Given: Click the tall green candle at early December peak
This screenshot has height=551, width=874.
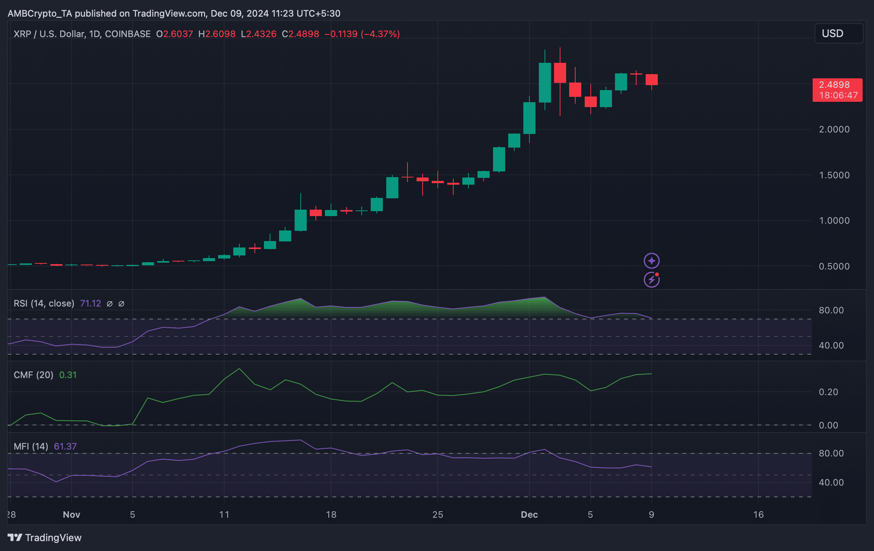Looking at the screenshot, I should (x=545, y=82).
